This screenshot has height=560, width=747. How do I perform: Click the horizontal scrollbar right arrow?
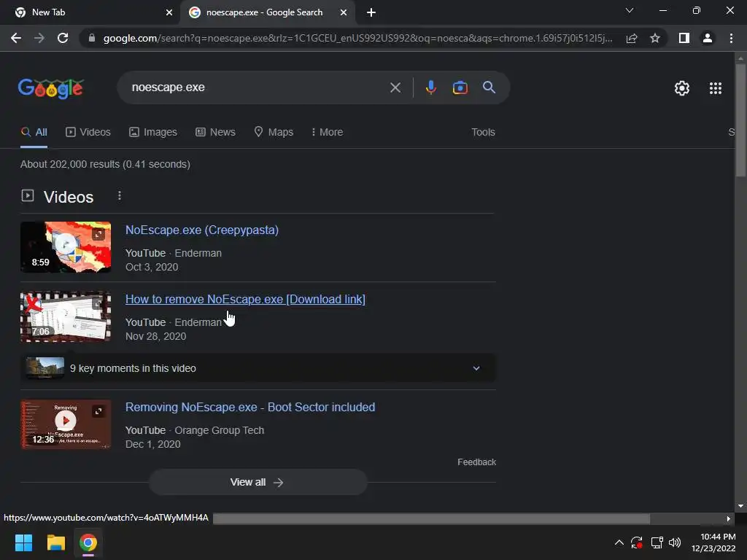729,518
